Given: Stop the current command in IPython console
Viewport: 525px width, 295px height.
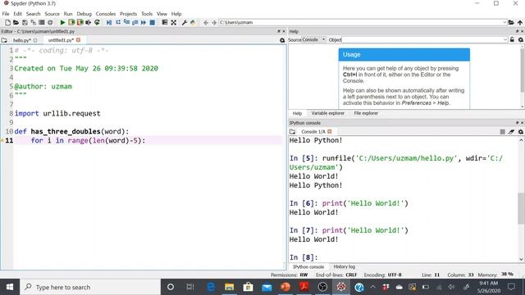Looking at the screenshot, I should pyautogui.click(x=502, y=132).
